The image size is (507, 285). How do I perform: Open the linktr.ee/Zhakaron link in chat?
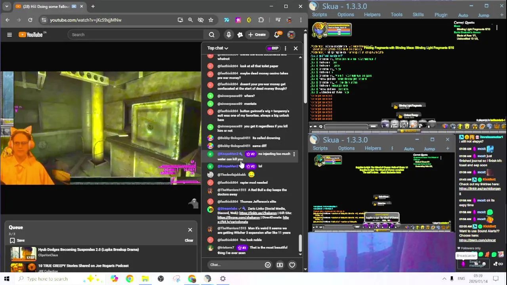[x=258, y=213]
